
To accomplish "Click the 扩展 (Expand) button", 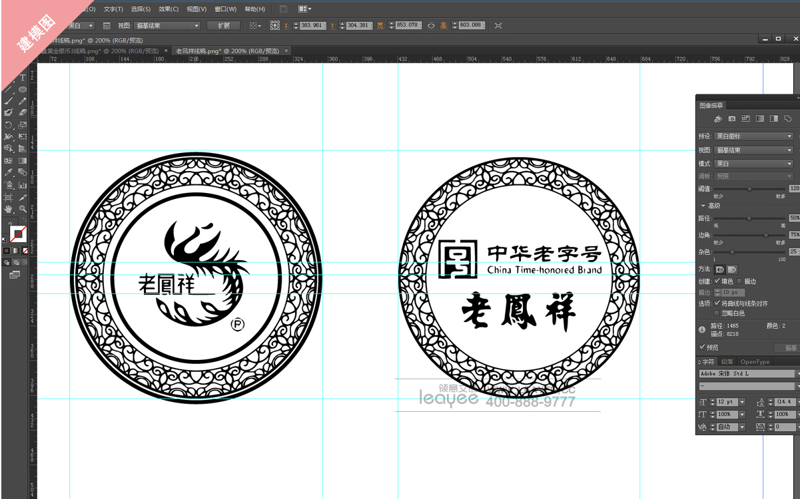I will [x=223, y=25].
